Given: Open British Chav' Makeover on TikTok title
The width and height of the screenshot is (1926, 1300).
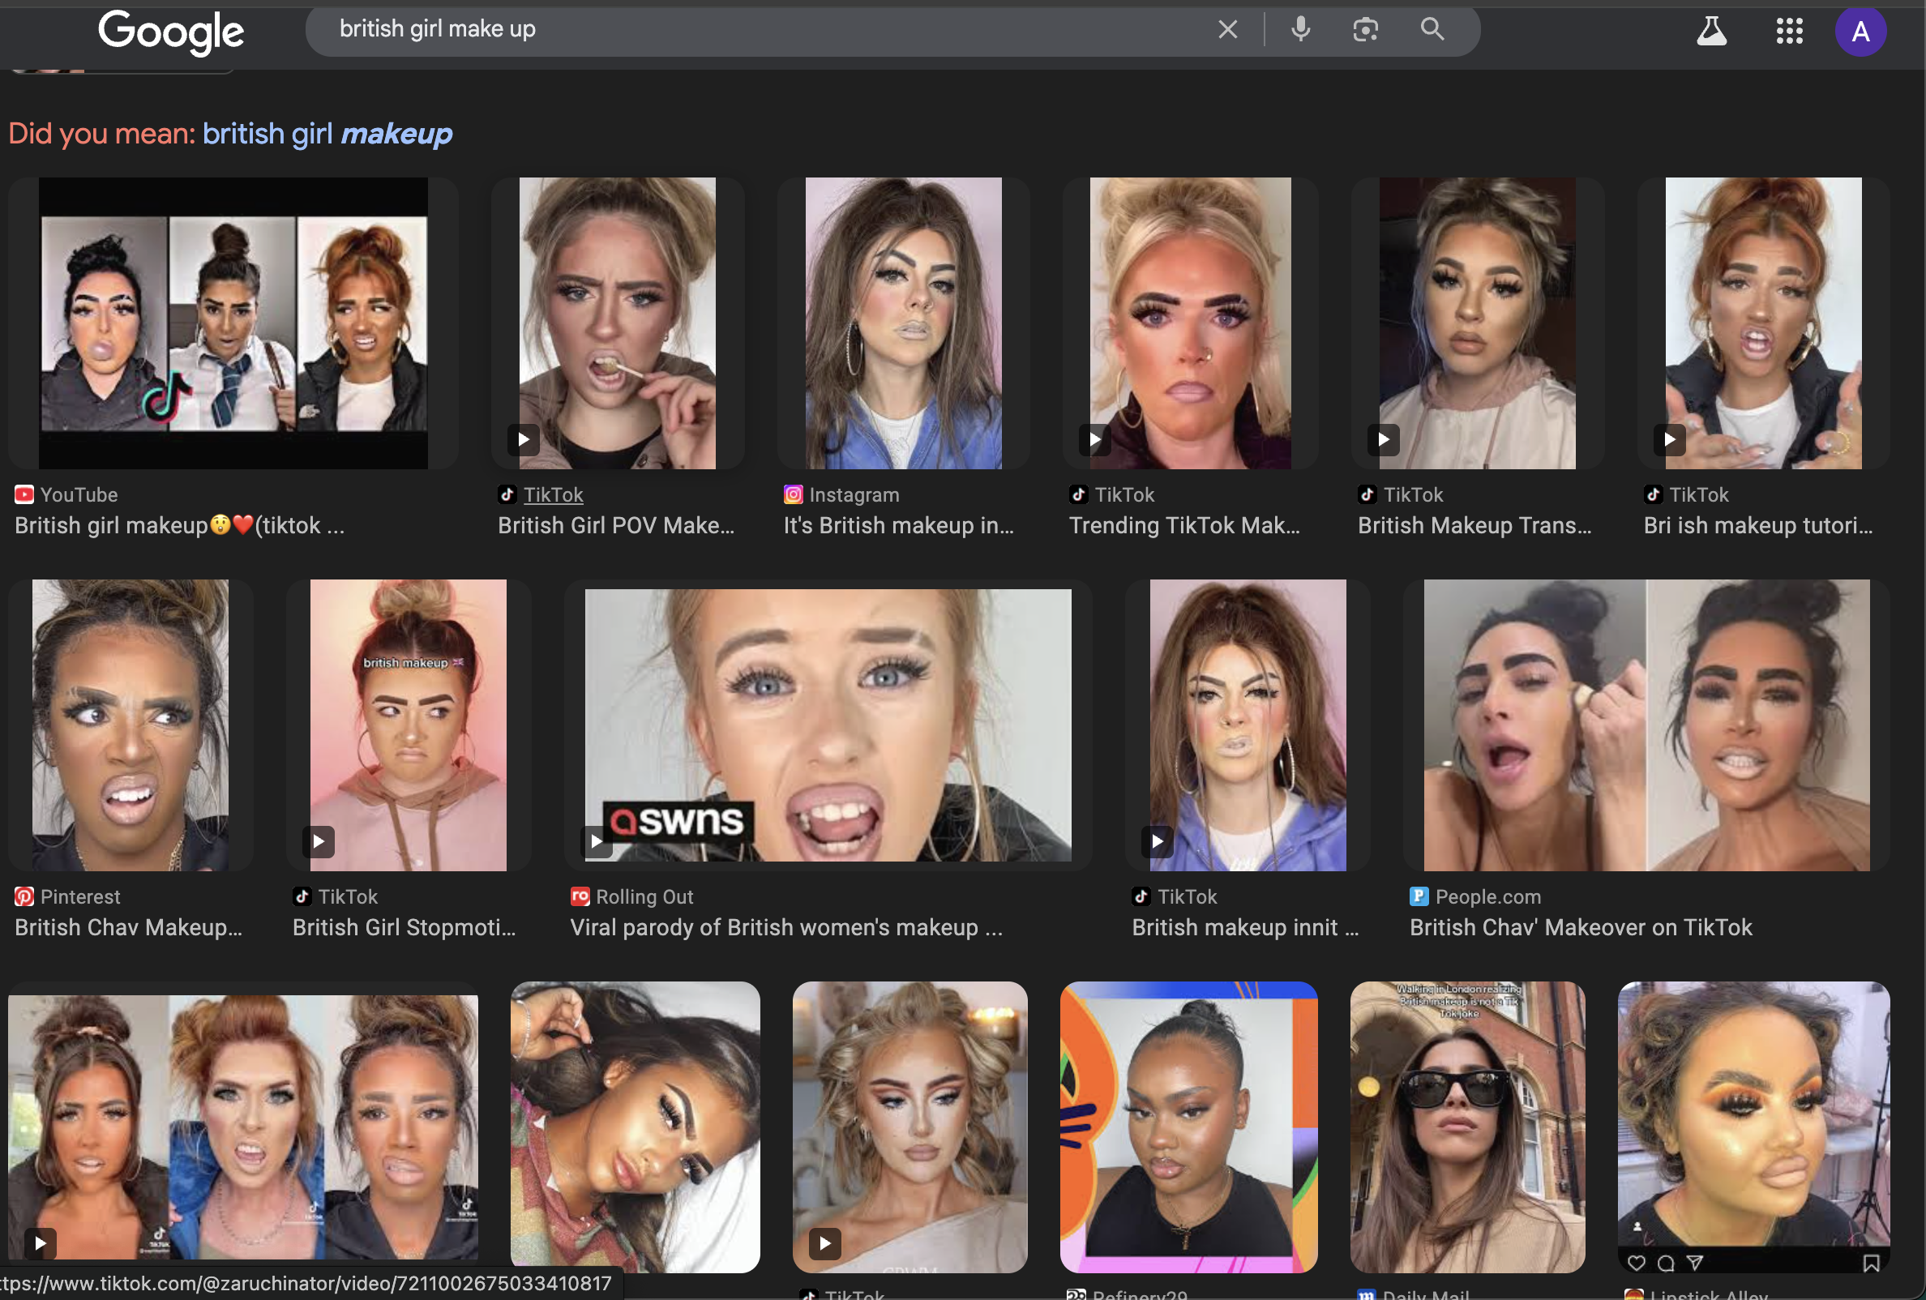Looking at the screenshot, I should (1581, 927).
